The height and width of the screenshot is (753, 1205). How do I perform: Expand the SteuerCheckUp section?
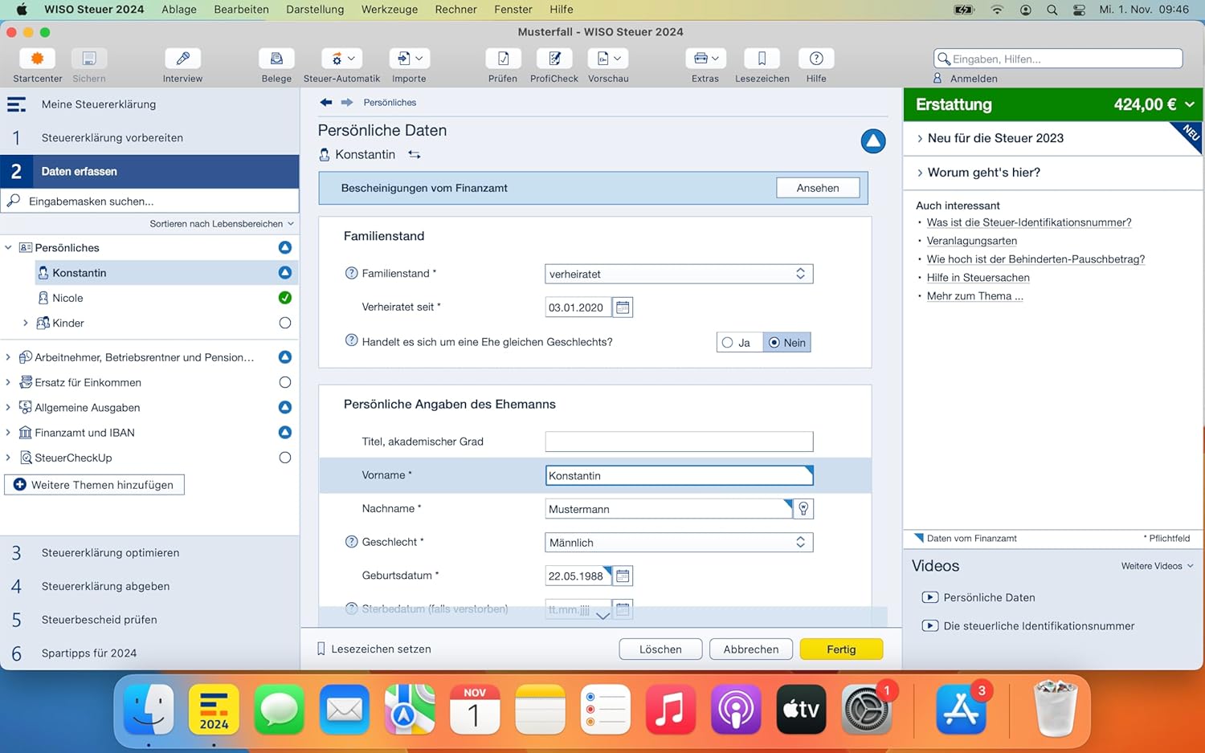click(9, 458)
